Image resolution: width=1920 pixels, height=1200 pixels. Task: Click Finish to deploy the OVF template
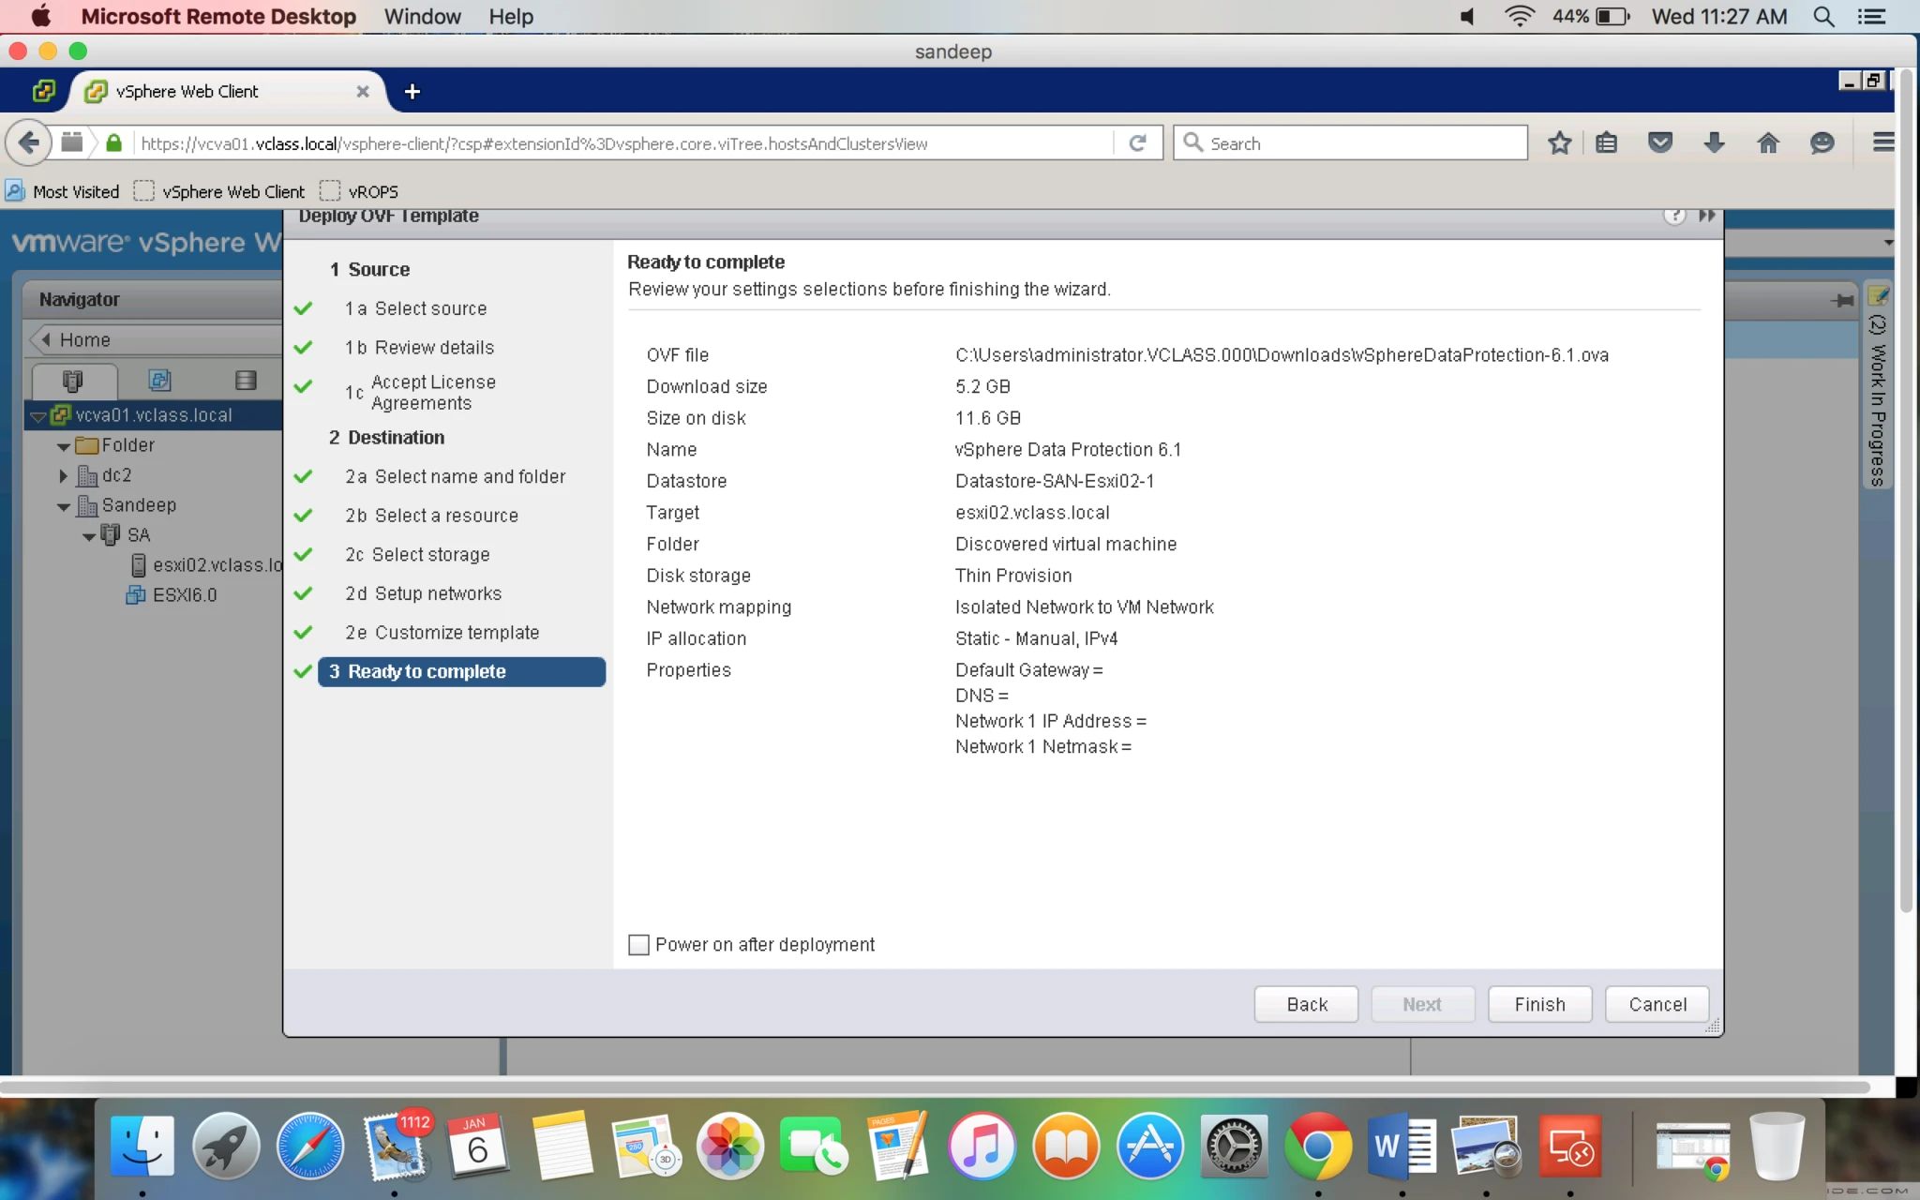(x=1539, y=1004)
